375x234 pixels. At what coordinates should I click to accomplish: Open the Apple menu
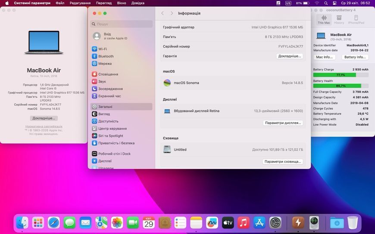pyautogui.click(x=7, y=3)
